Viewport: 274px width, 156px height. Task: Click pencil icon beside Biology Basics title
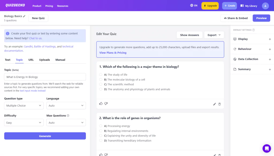24,16
